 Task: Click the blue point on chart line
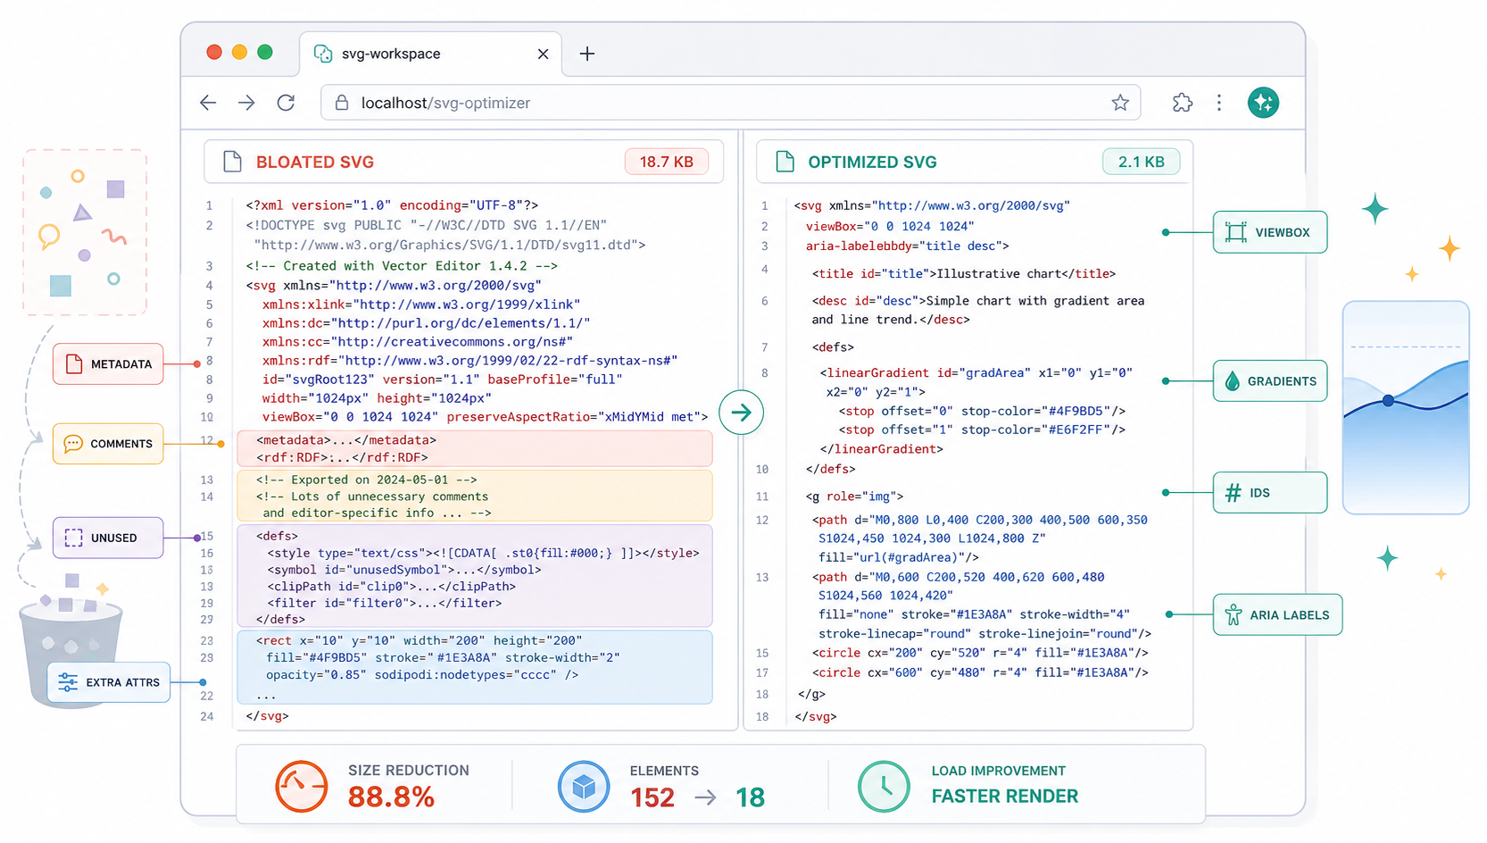[x=1388, y=401]
